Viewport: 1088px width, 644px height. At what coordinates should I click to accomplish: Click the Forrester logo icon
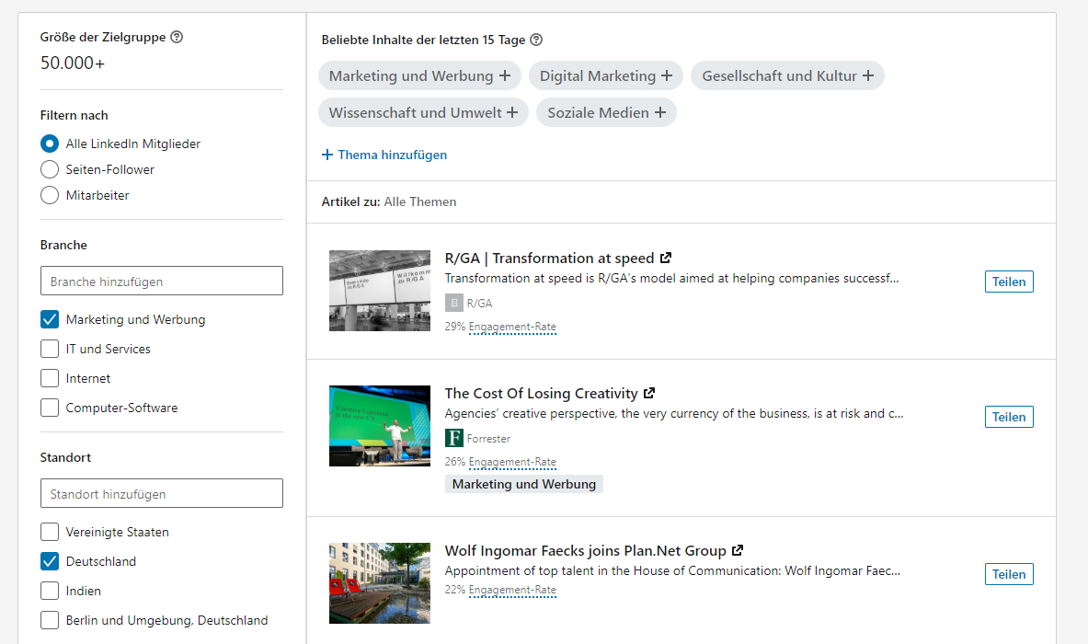[x=453, y=438]
